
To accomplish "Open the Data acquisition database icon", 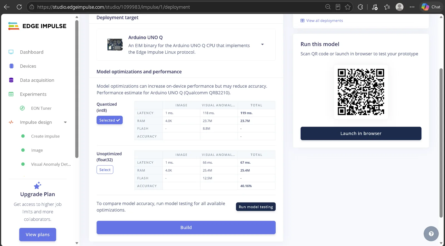I will [x=11, y=80].
